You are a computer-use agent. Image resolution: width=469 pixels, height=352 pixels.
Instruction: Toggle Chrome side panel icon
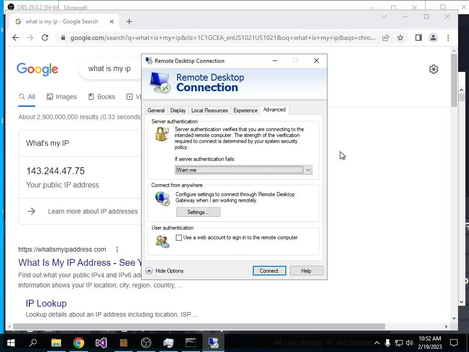419,38
